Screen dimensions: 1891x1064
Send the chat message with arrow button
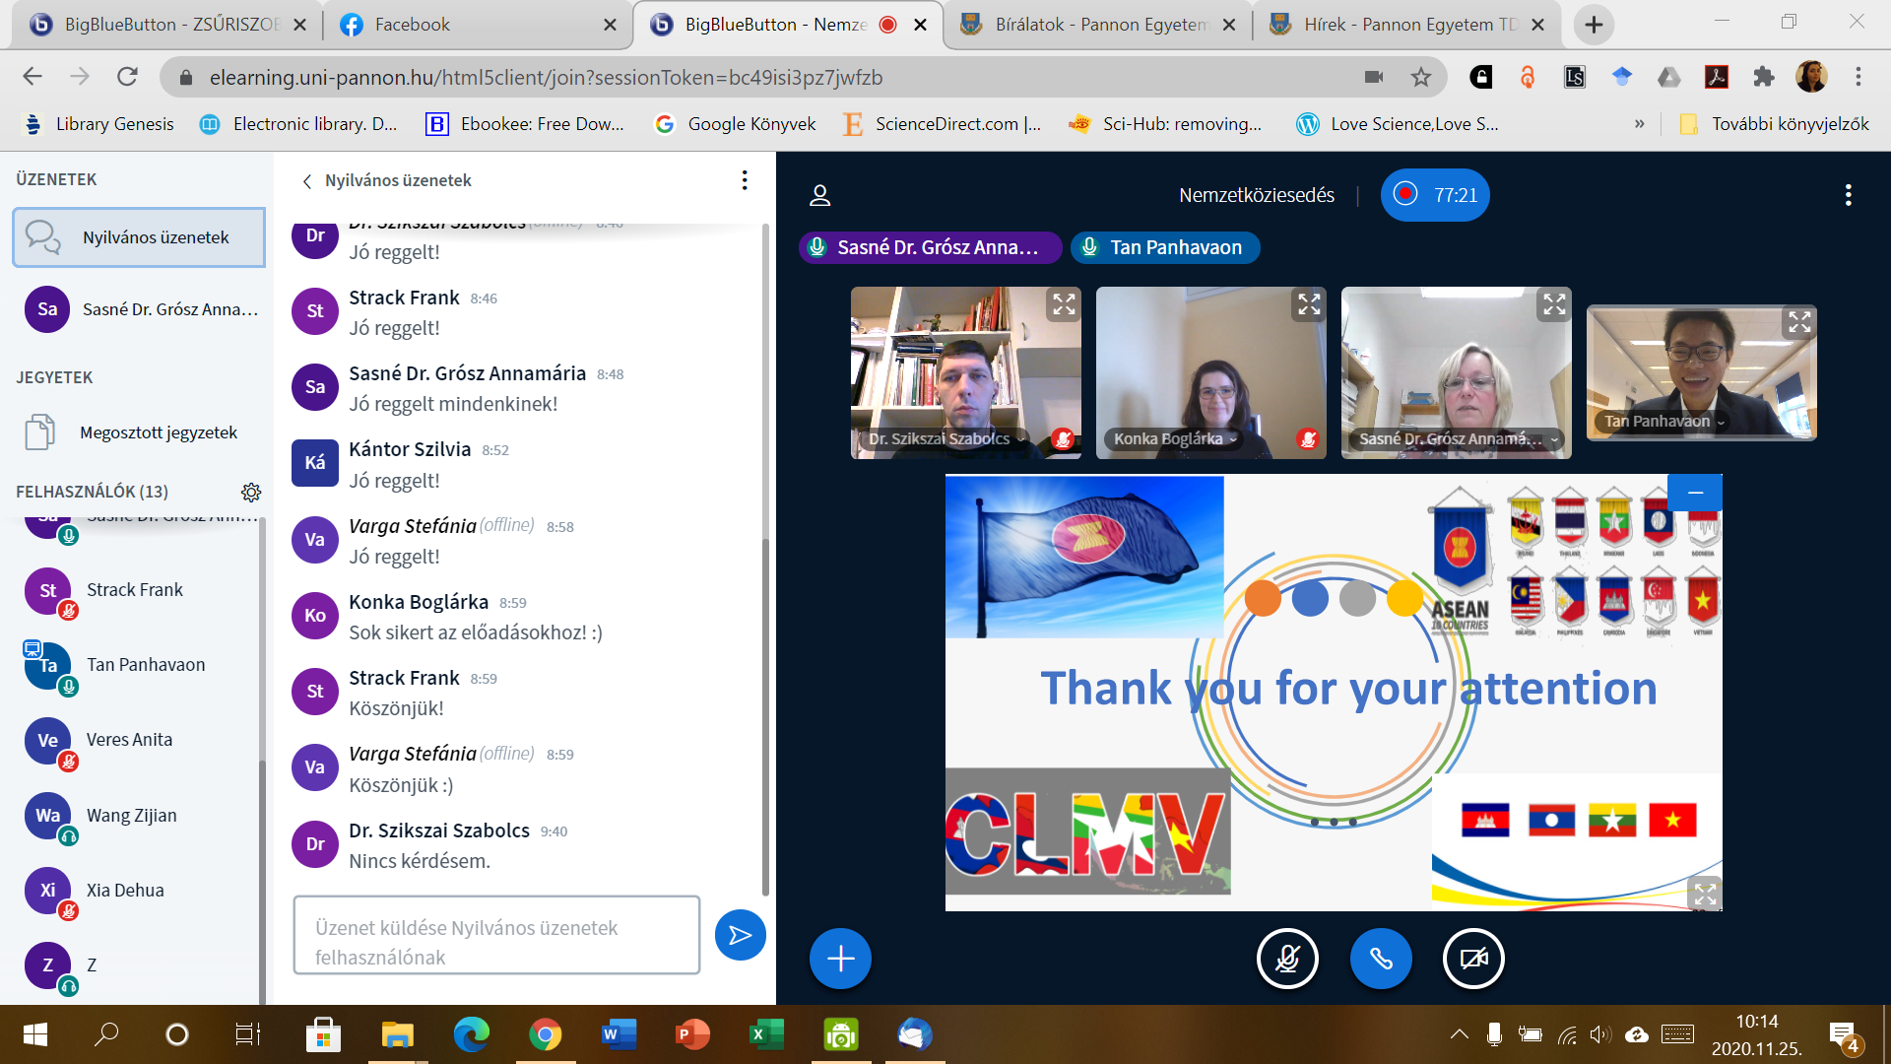pos(740,935)
